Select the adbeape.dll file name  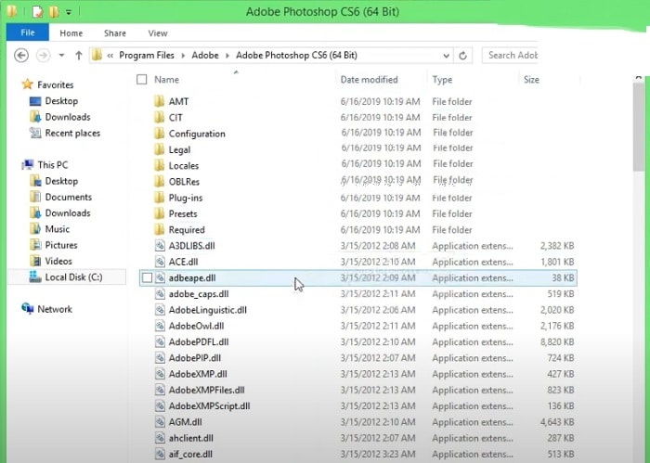(x=192, y=277)
